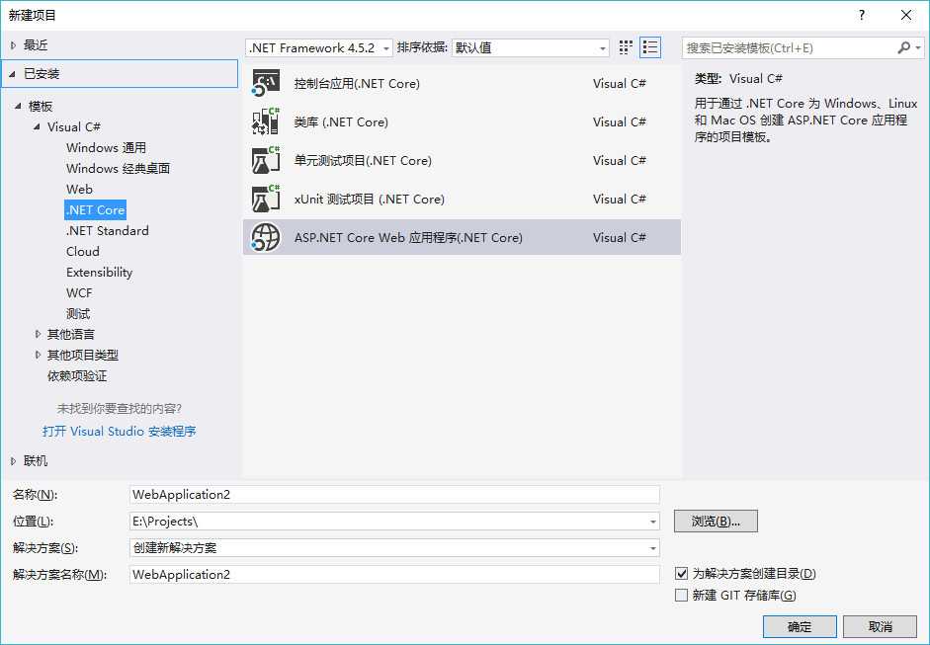Screen dimensions: 930x645
Task: Select the xUnit test project flask icon
Action: click(265, 199)
